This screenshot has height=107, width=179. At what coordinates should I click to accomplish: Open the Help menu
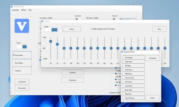30,10
